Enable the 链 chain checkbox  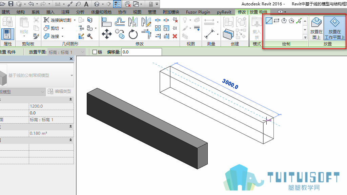(x=95, y=52)
